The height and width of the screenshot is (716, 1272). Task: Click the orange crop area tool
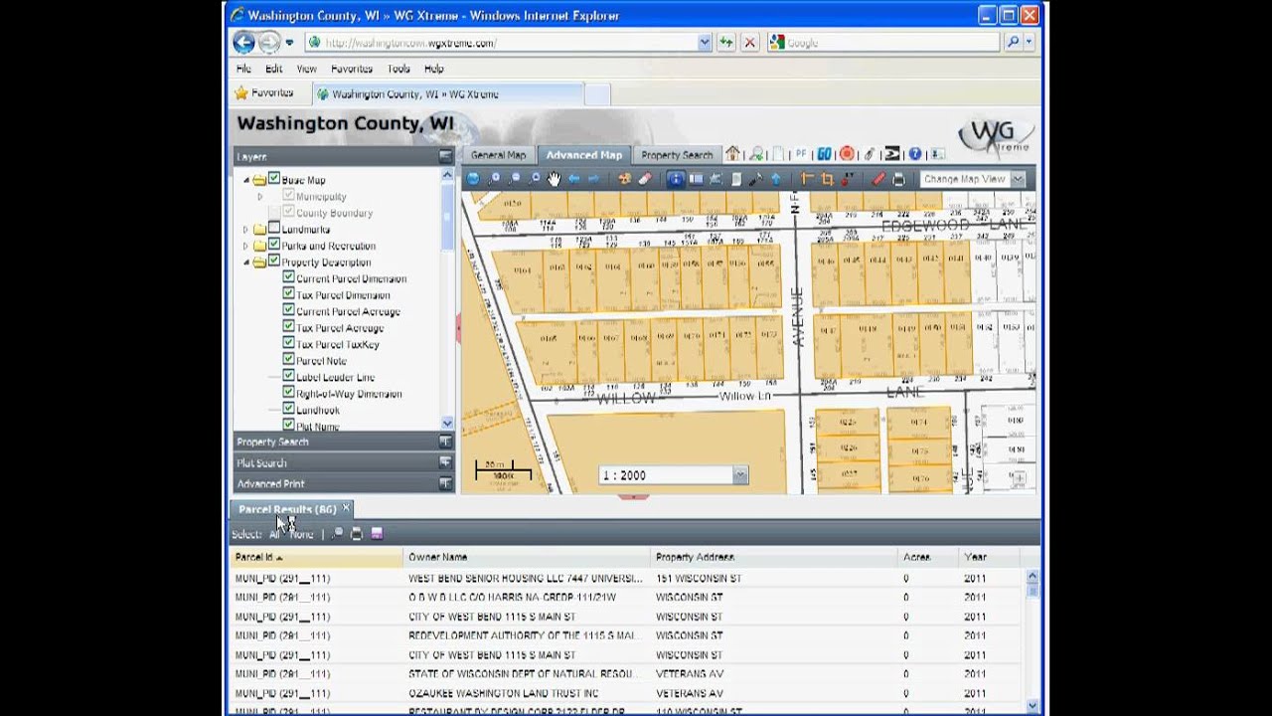(x=827, y=179)
